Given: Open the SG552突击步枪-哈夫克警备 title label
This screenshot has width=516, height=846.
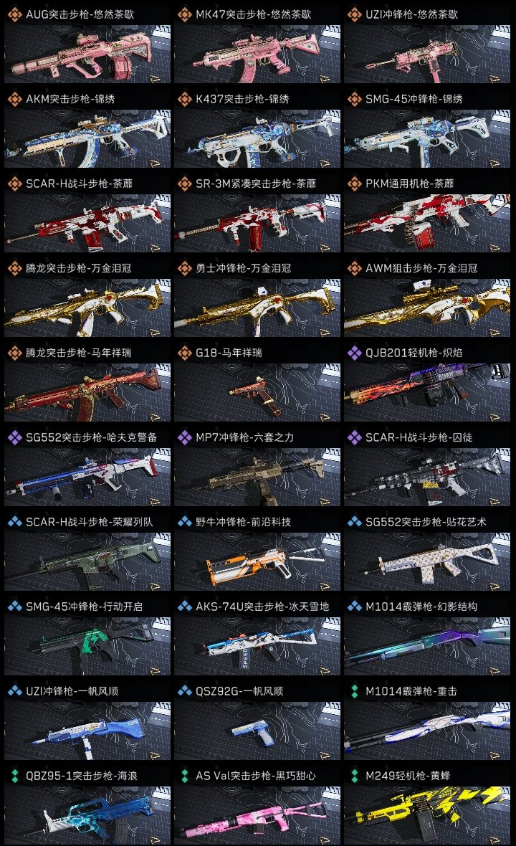Looking at the screenshot, I should coord(91,437).
